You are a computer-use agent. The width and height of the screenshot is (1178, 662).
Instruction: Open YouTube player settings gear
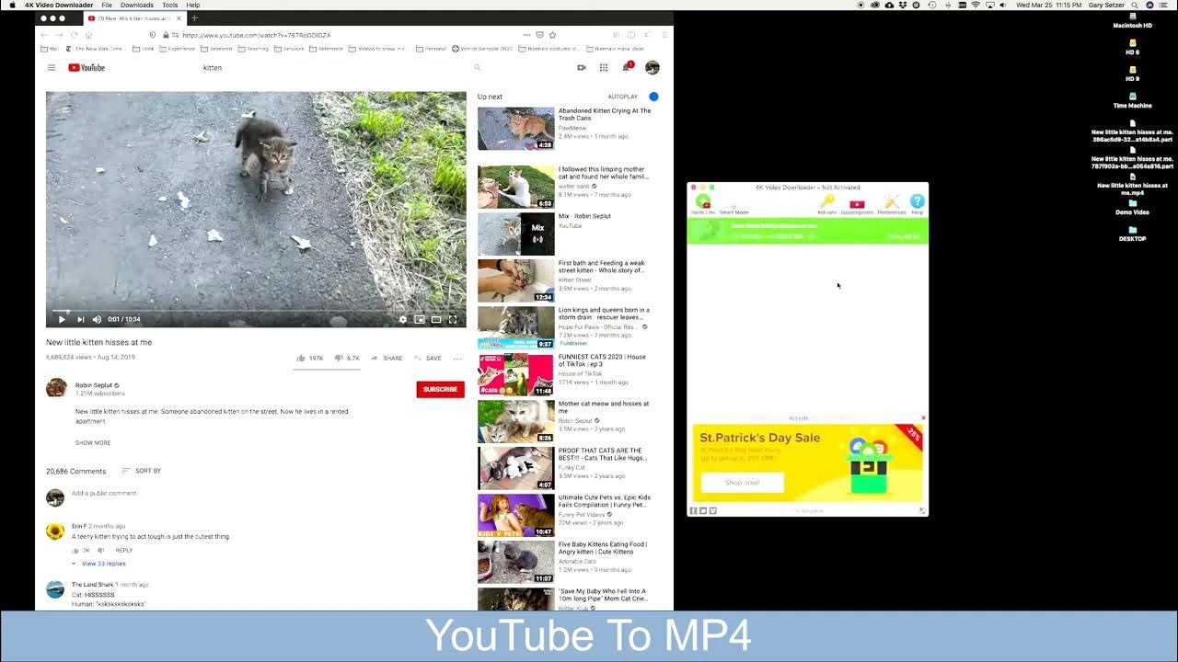pyautogui.click(x=402, y=319)
